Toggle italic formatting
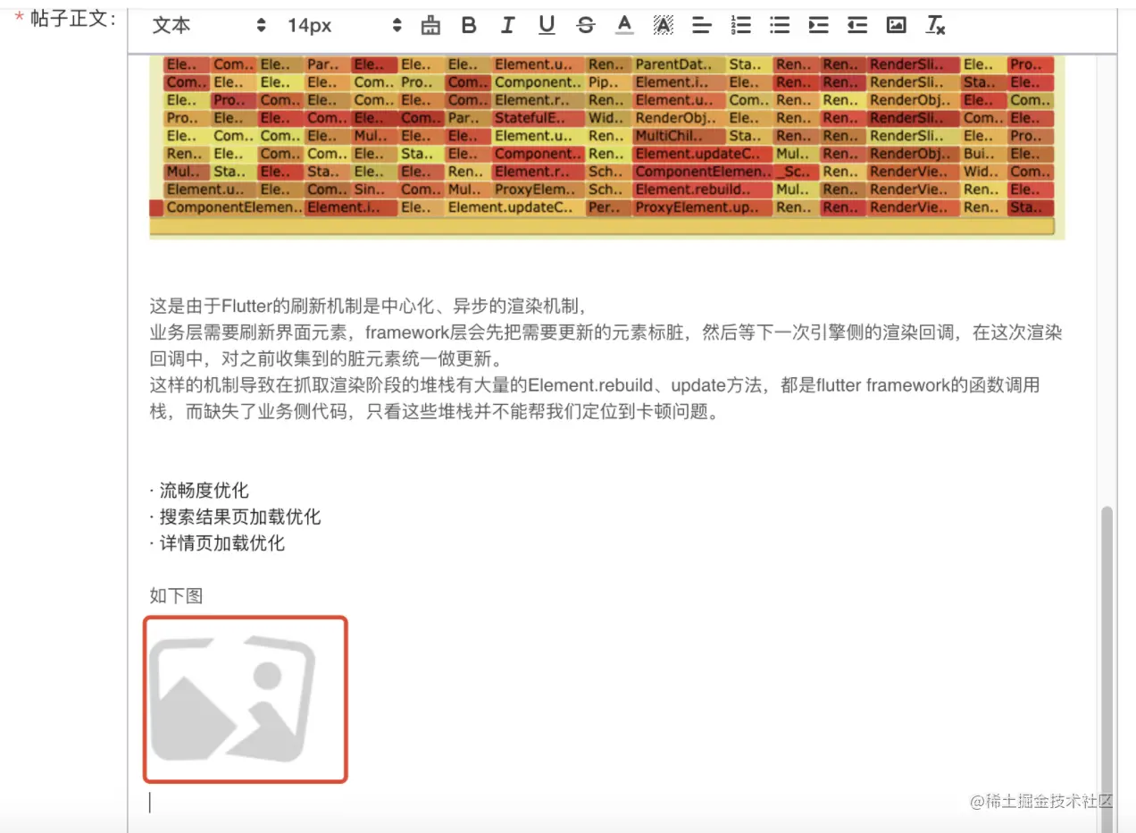 pyautogui.click(x=507, y=26)
